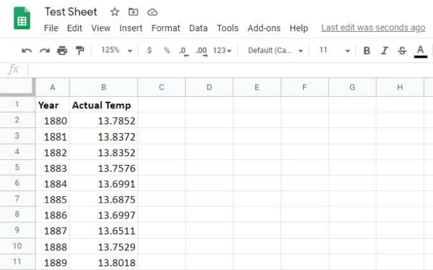Screen dimensions: 433x270
Task: Check the cloud save status icon
Action: [152, 12]
